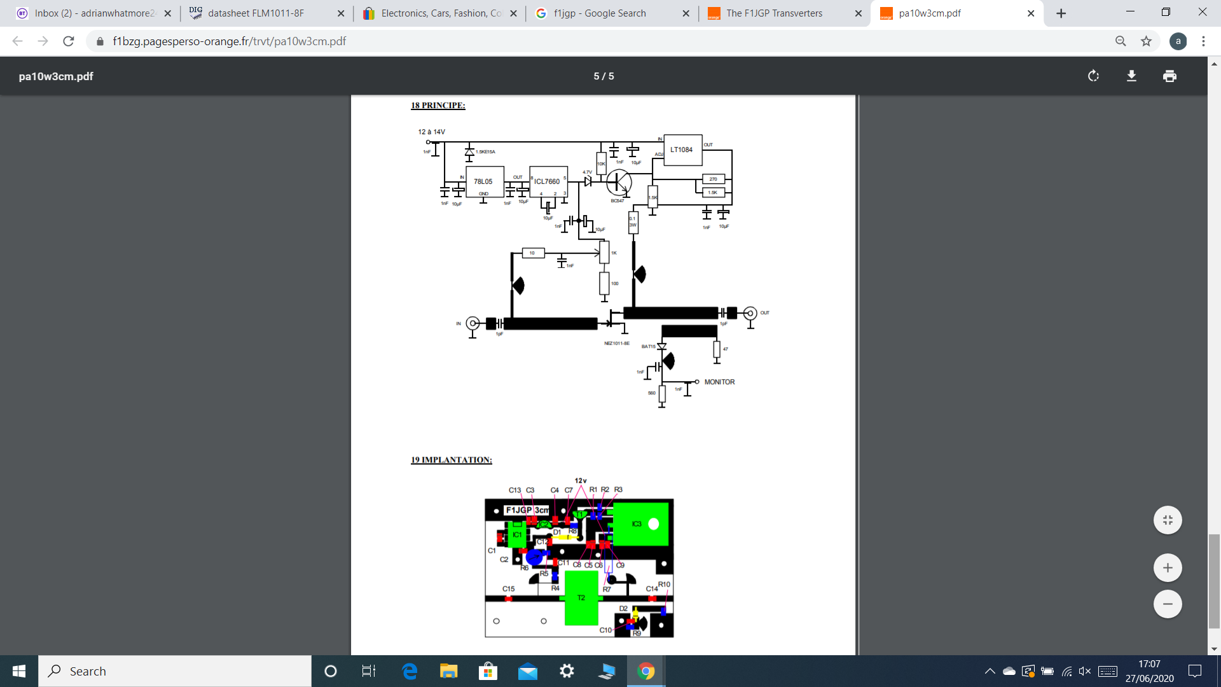
Task: Switch to the f1jgp Google Search tab
Action: click(x=612, y=13)
